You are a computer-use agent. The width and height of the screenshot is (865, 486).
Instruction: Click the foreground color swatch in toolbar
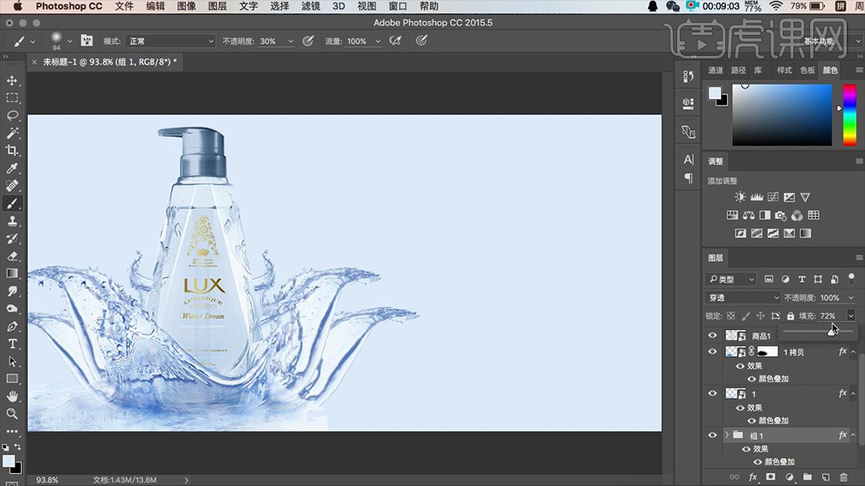point(8,461)
